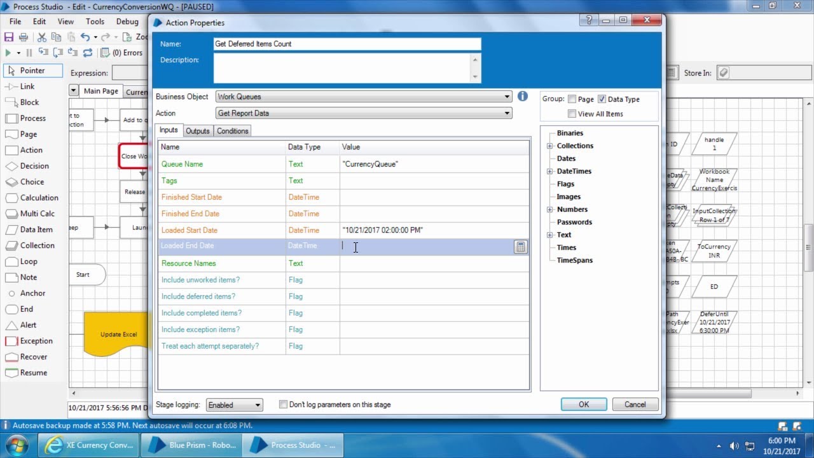Select the Exception stage tool
Image resolution: width=814 pixels, height=458 pixels.
coord(29,341)
